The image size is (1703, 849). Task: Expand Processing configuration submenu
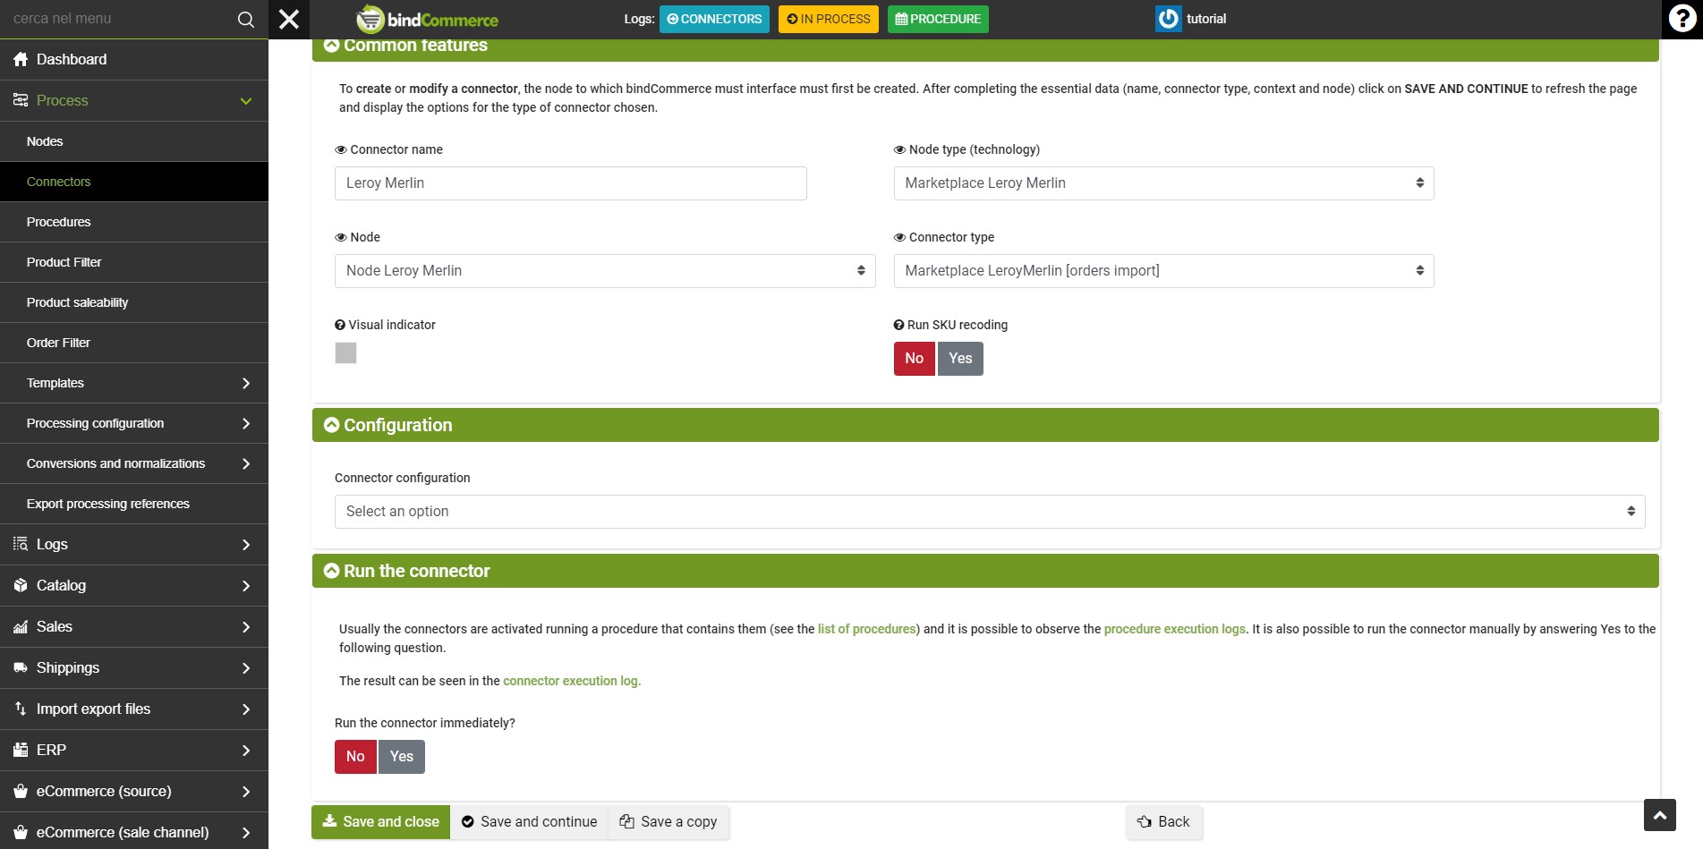tap(246, 423)
